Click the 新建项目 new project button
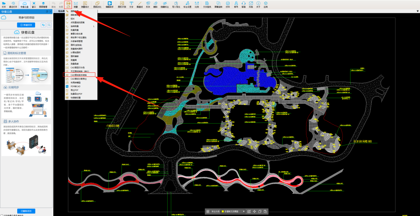 (26, 25)
